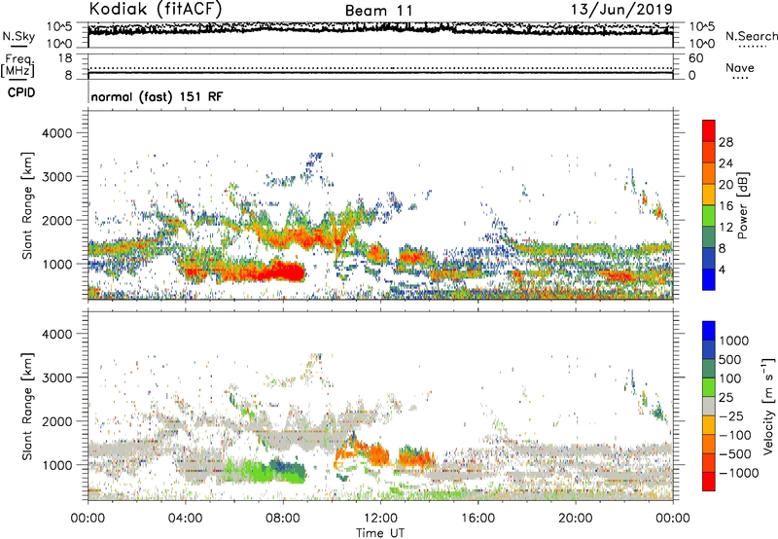Screen dimensions: 778x539
Task: Select the "N.Sky" legend label
Action: pyautogui.click(x=18, y=36)
